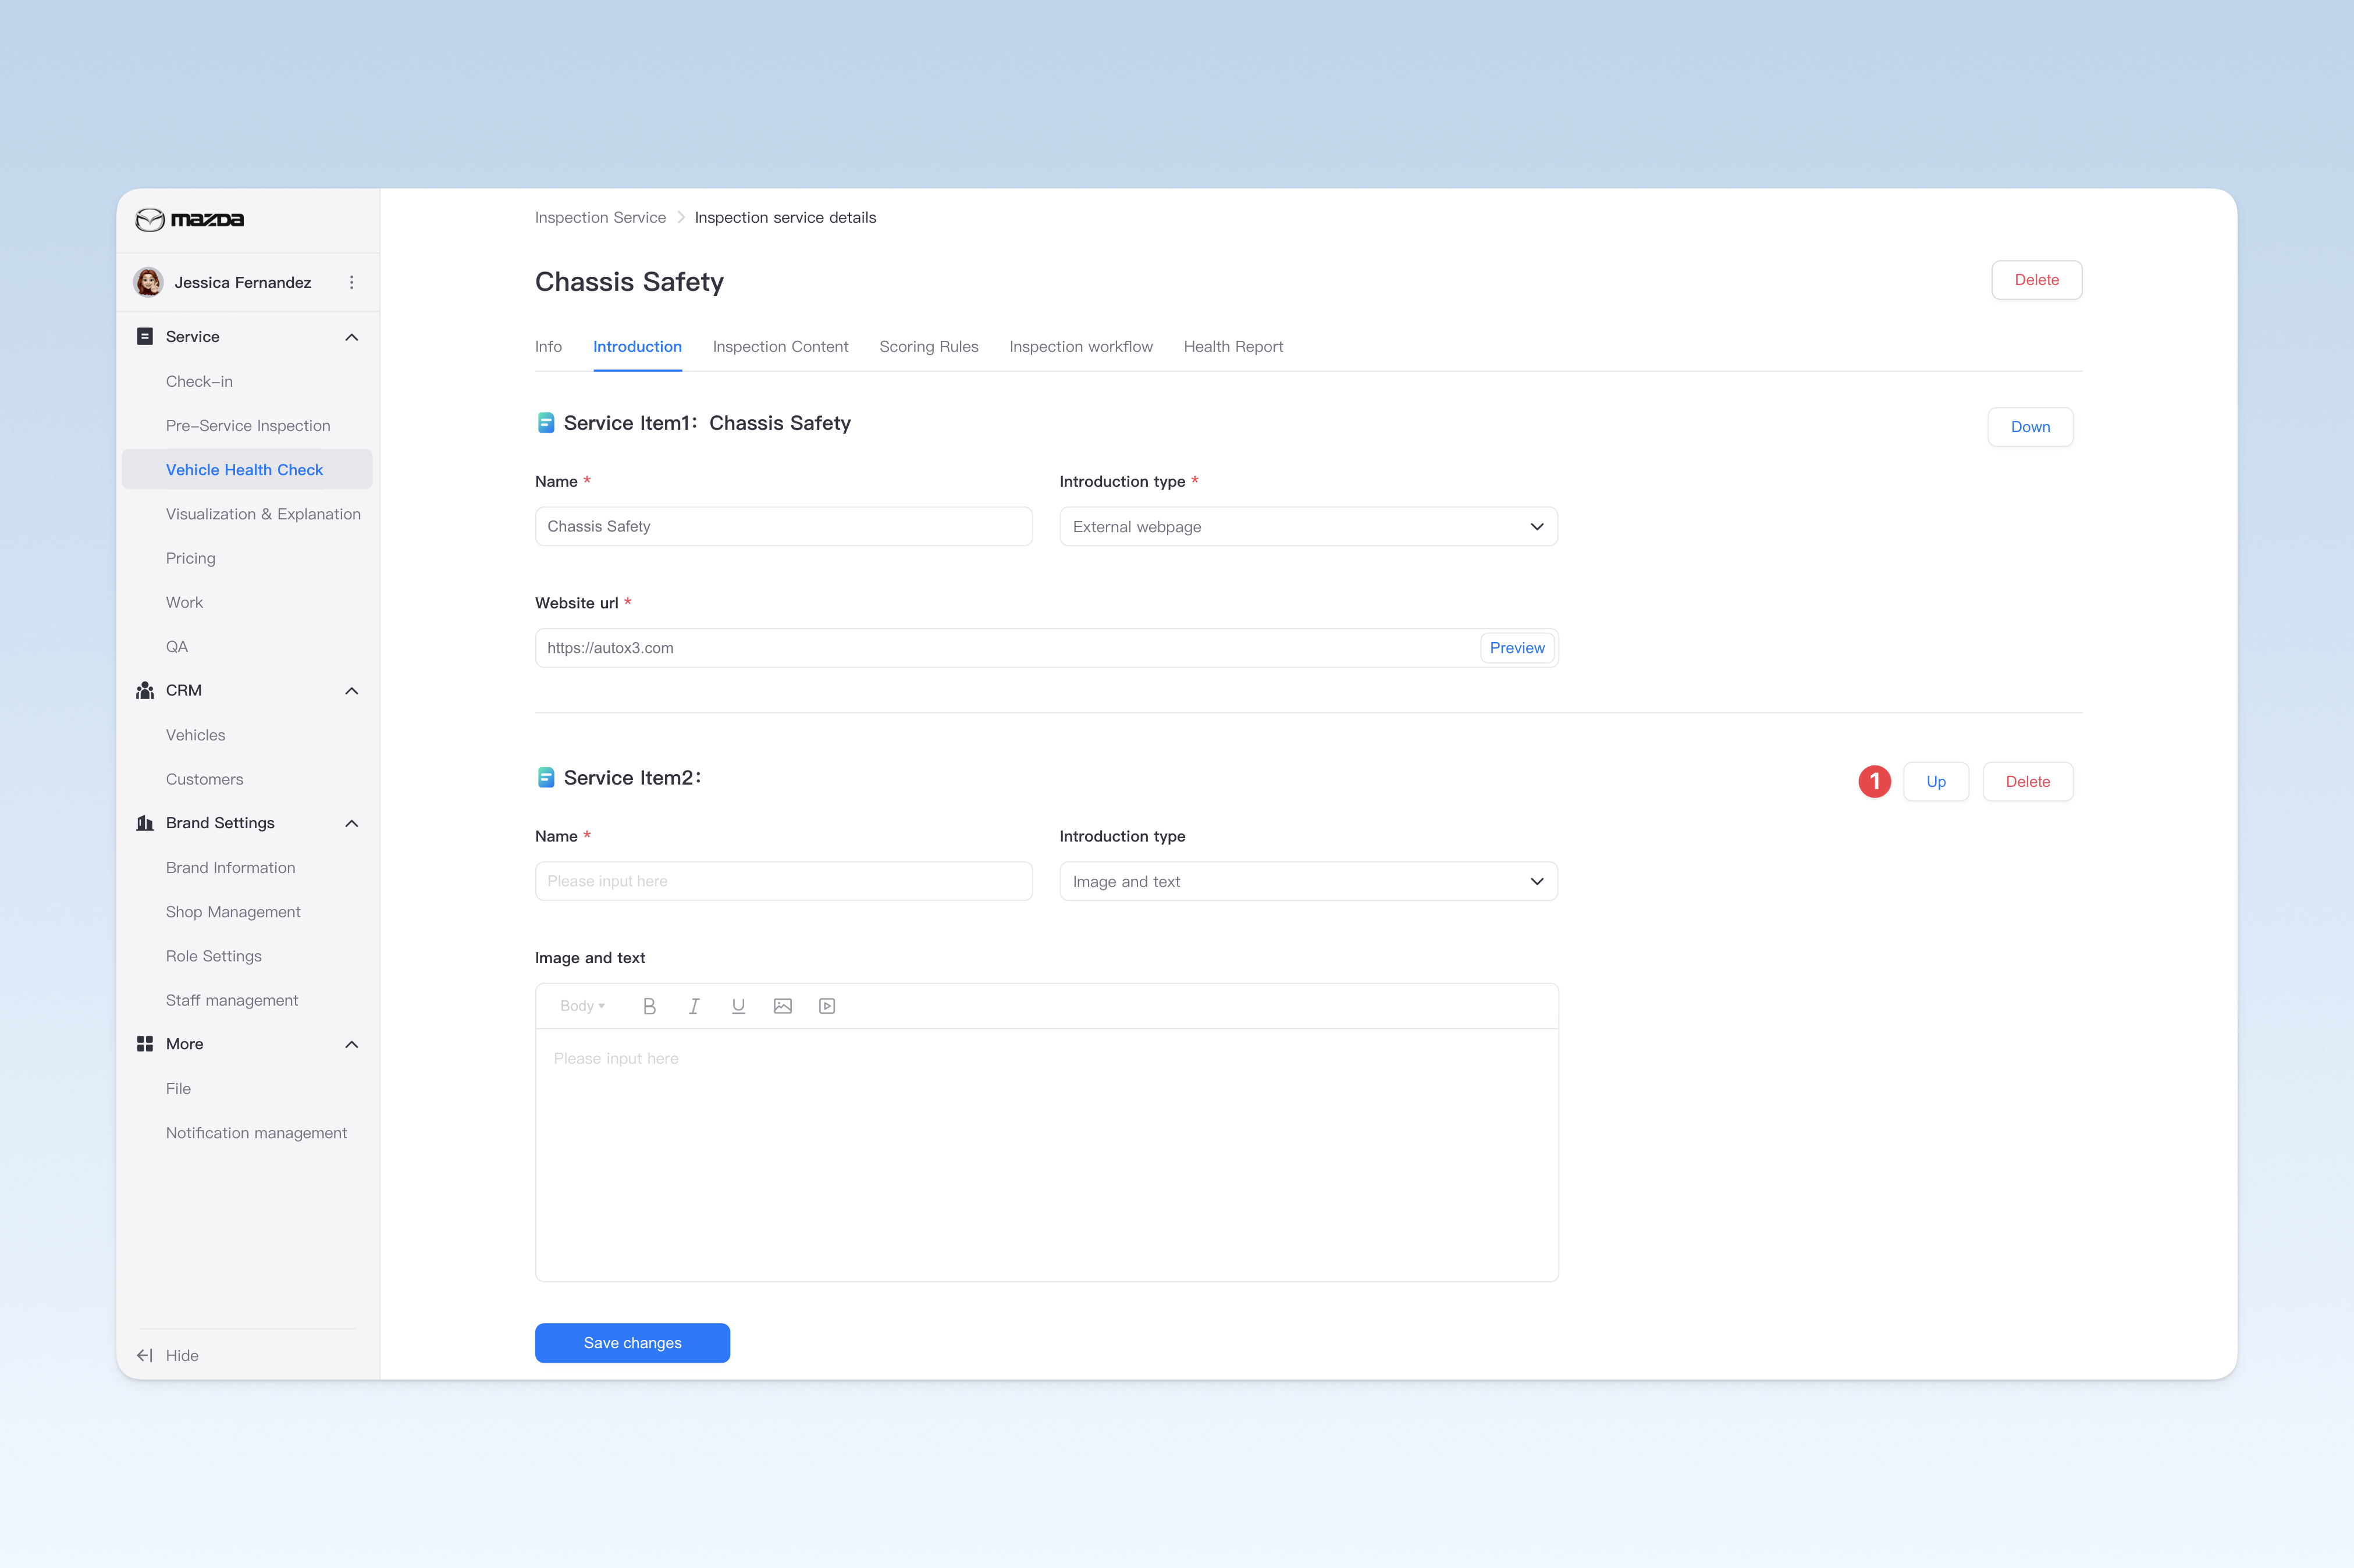Click the Service Item2 Name input field
This screenshot has width=2354, height=1568.
783,881
